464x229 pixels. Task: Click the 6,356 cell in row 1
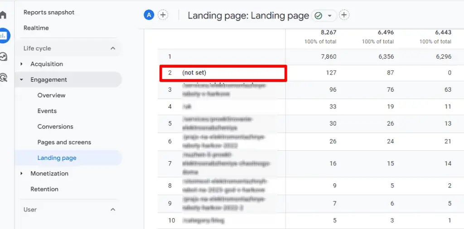point(386,56)
